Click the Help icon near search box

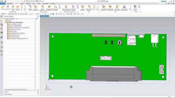pos(173,4)
